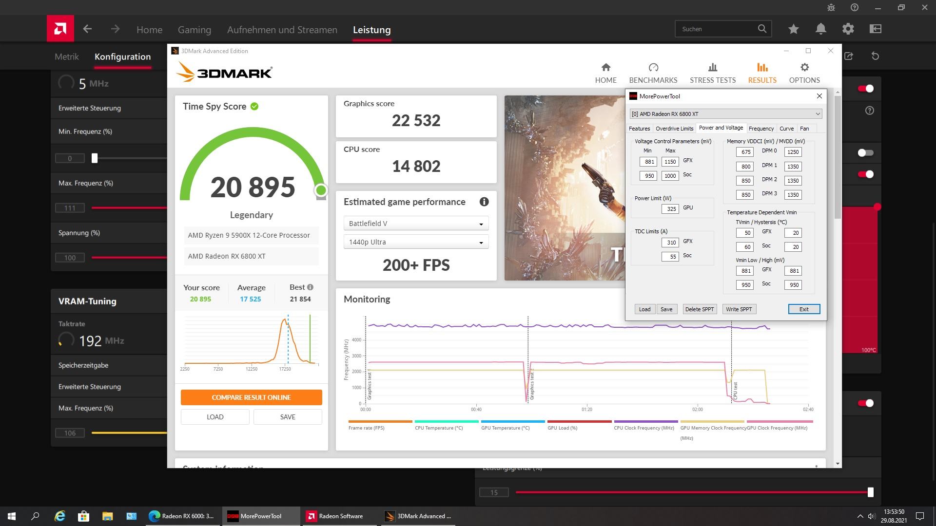The image size is (936, 526).
Task: Open the help question mark in Radeon title bar
Action: click(855, 8)
